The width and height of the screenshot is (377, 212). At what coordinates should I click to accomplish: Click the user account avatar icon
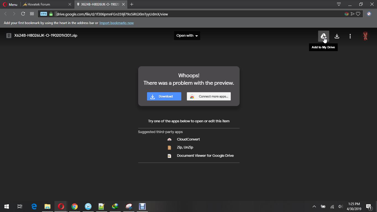(365, 36)
